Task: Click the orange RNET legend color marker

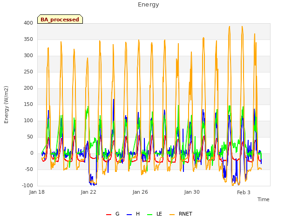Action: coord(172,215)
